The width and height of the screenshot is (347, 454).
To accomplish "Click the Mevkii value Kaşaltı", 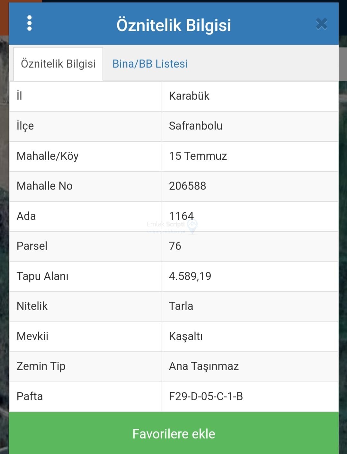I will 185,336.
